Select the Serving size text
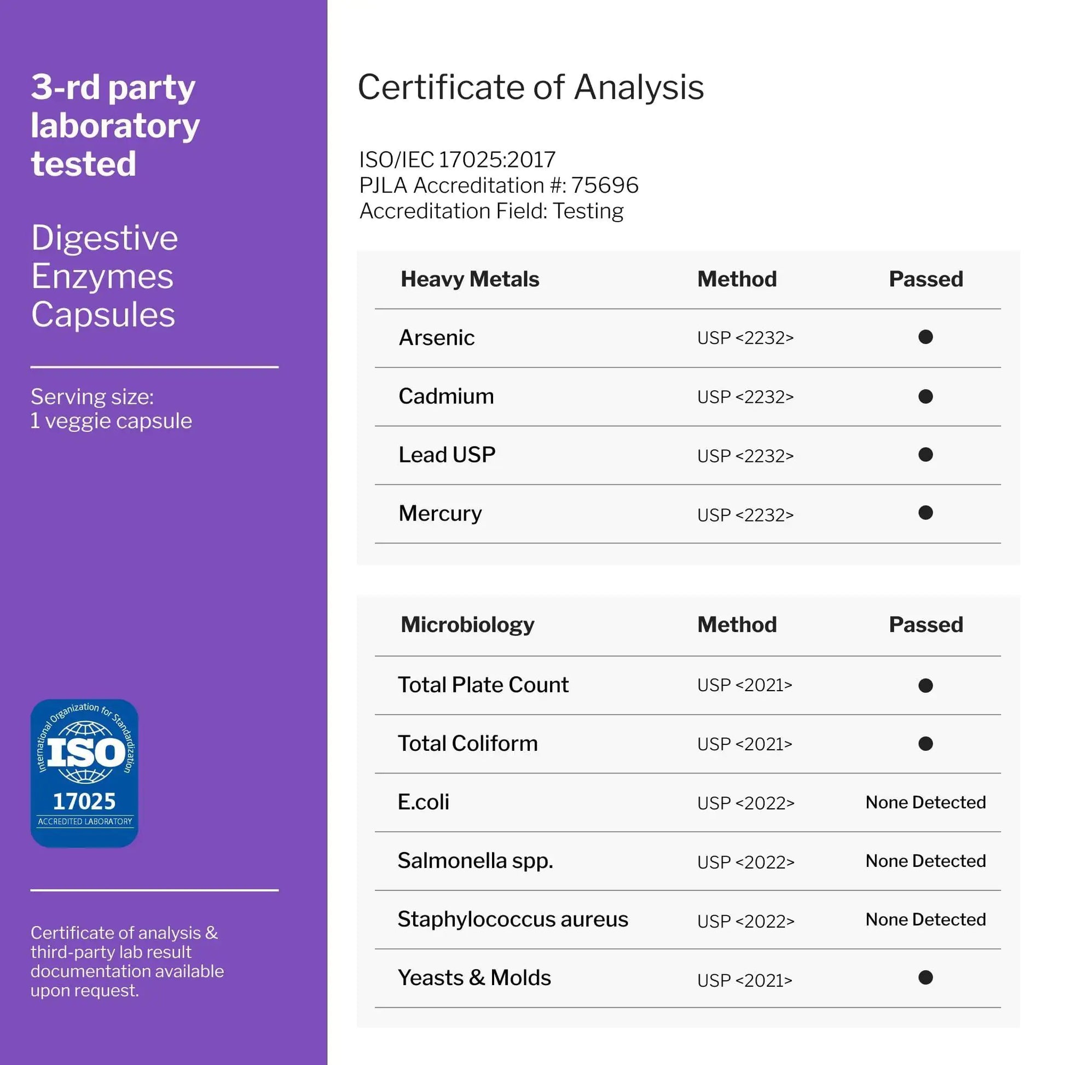The height and width of the screenshot is (1065, 1065). pos(111,408)
